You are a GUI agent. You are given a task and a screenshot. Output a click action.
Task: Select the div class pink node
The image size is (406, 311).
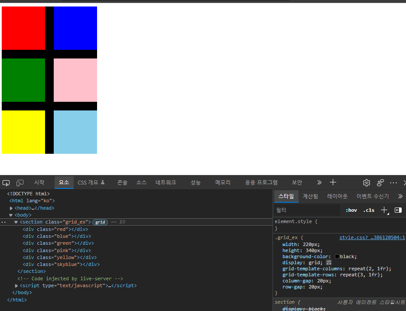[x=57, y=250]
